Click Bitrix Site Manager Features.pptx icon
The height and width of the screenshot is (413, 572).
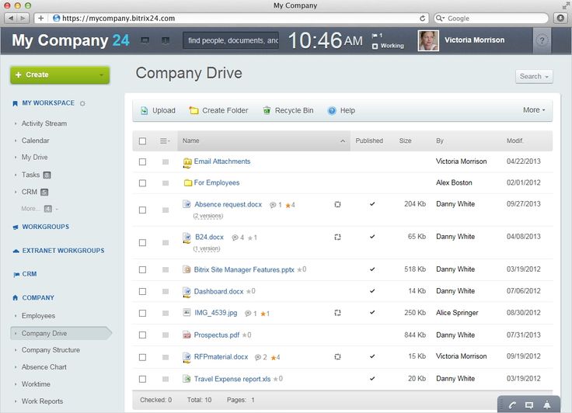pyautogui.click(x=187, y=269)
